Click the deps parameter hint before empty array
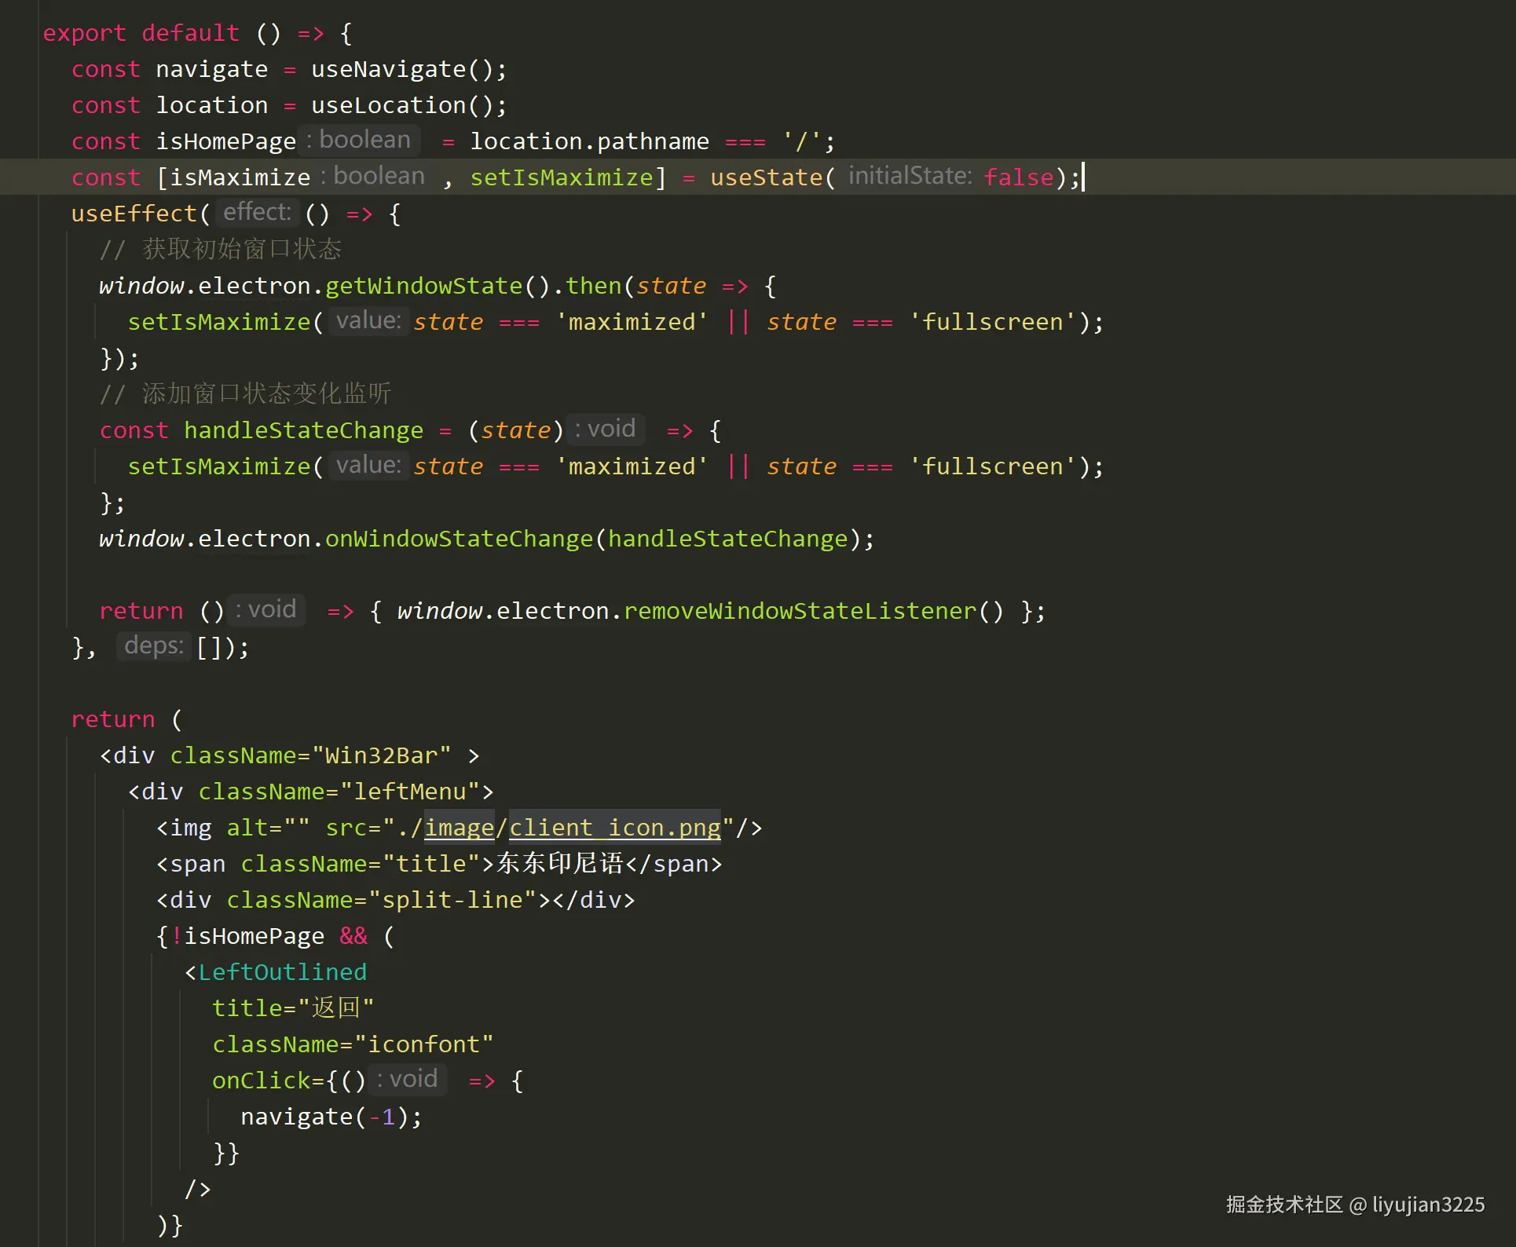The height and width of the screenshot is (1247, 1516). pyautogui.click(x=153, y=646)
